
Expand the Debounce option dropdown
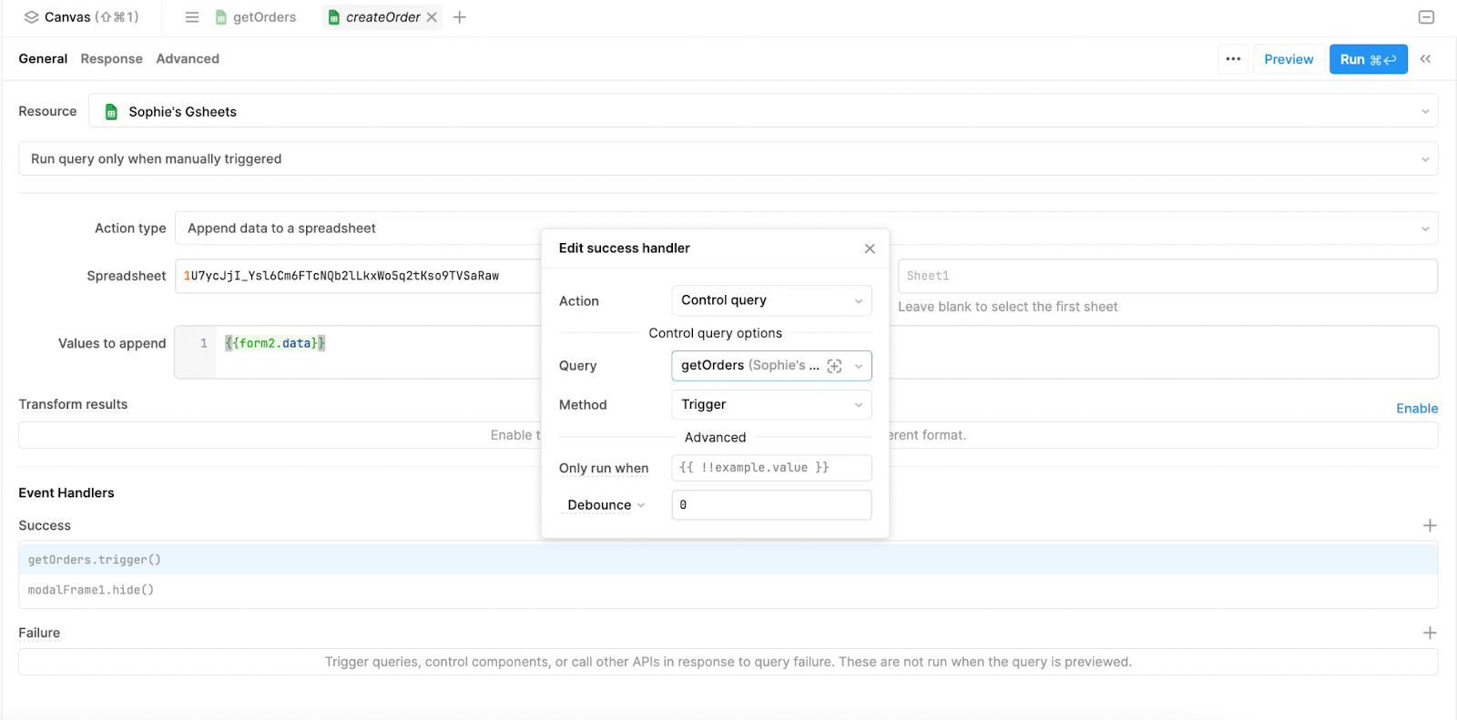coord(606,505)
